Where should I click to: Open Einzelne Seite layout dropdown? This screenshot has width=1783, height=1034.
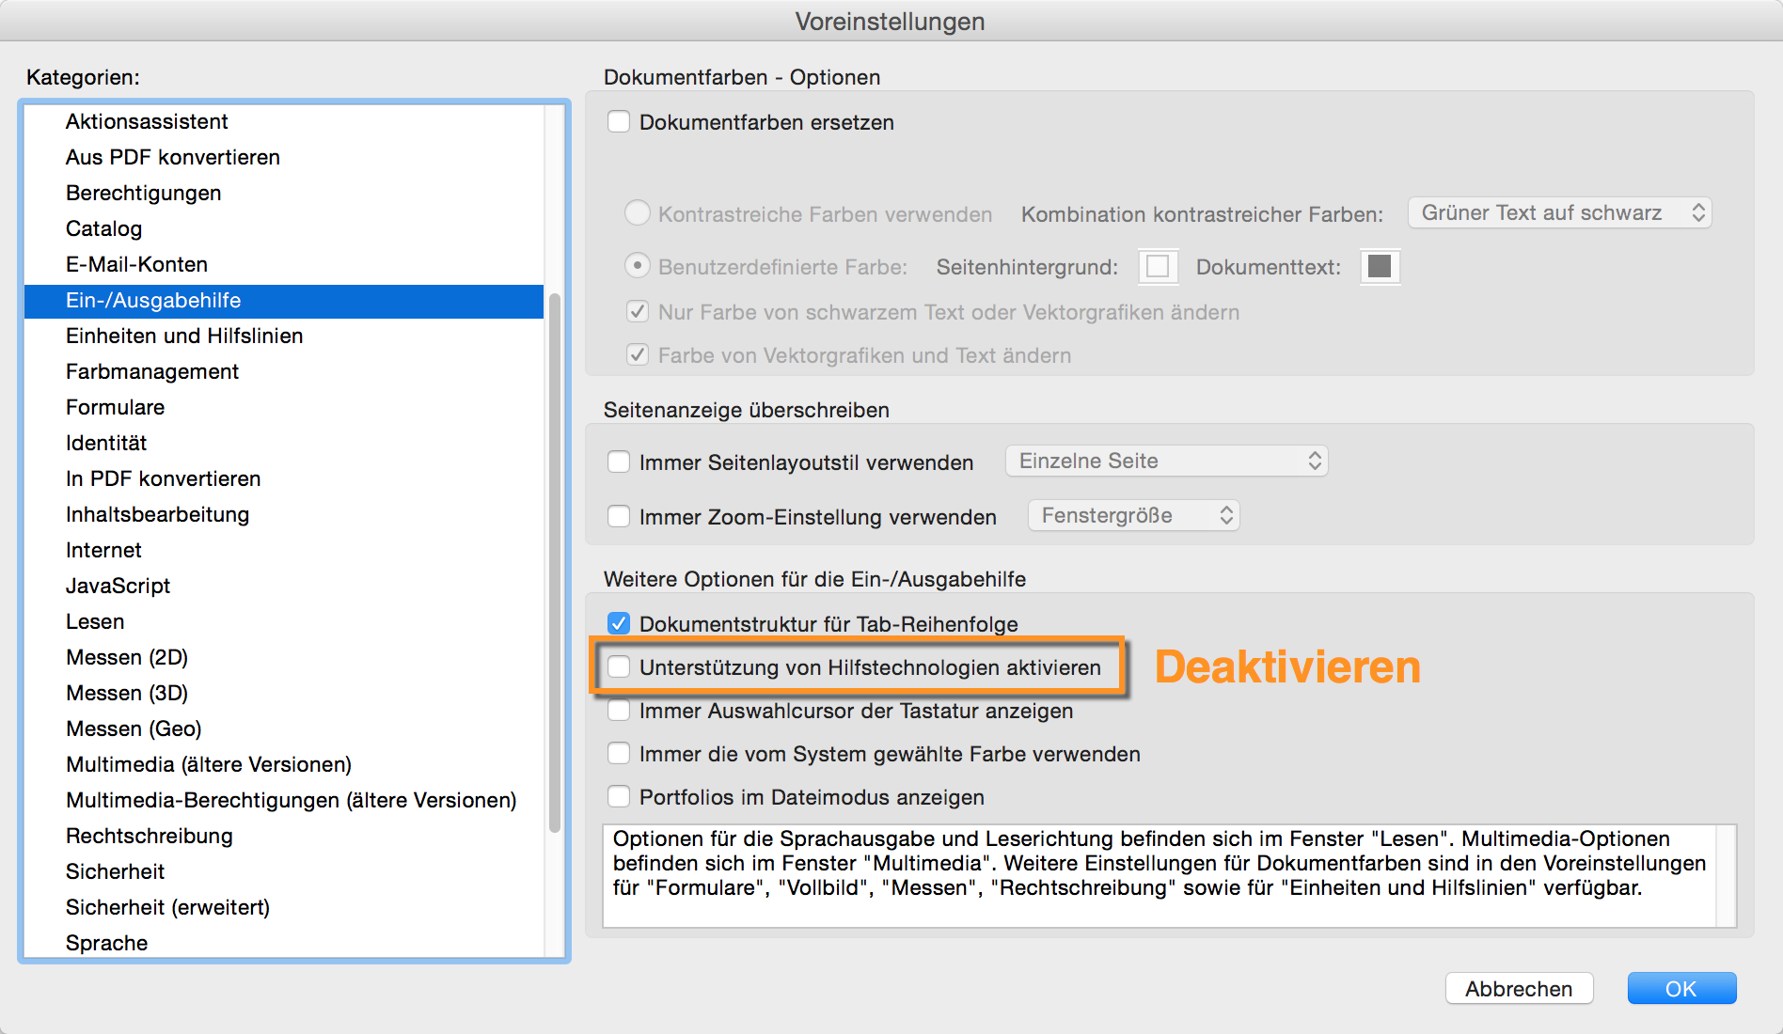1166,461
